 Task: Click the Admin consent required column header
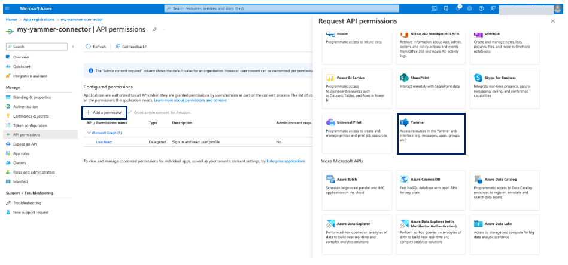click(x=294, y=123)
